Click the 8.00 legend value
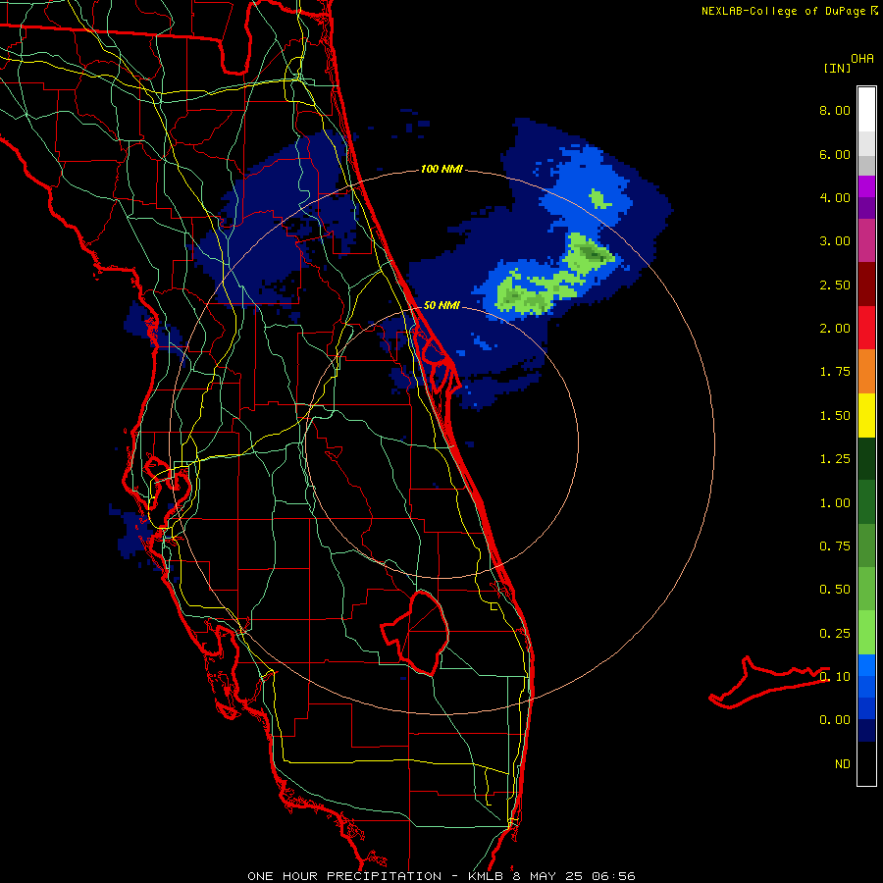This screenshot has width=883, height=883. click(x=835, y=110)
